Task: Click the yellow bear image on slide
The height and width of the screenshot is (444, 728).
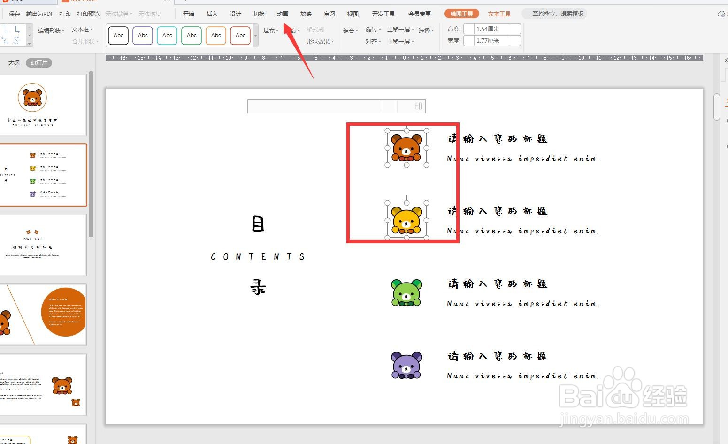Action: tap(406, 220)
